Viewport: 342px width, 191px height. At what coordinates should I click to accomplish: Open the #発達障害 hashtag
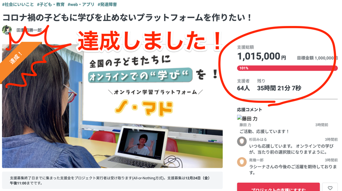tap(107, 4)
